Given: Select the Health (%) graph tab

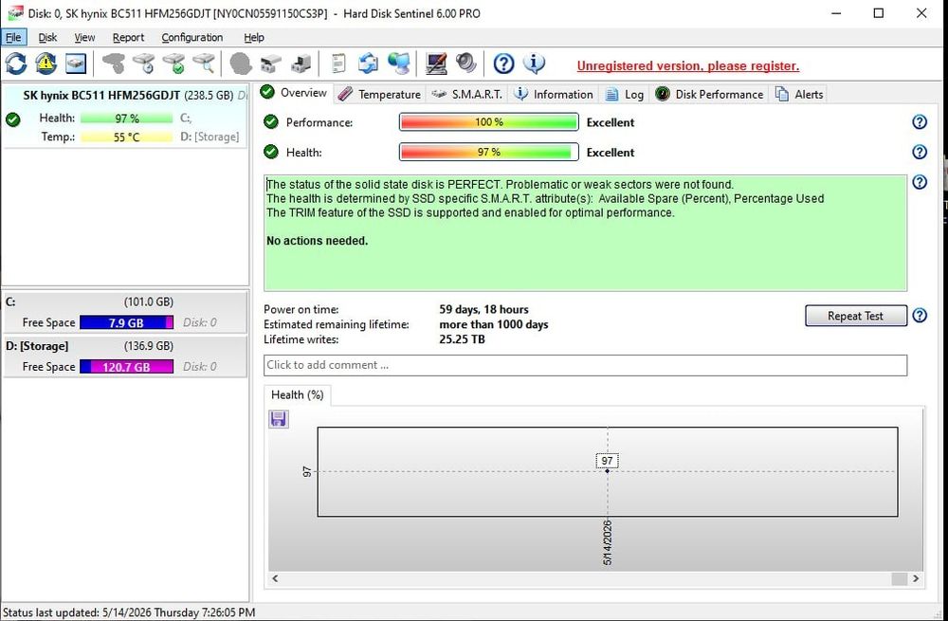Looking at the screenshot, I should point(298,394).
